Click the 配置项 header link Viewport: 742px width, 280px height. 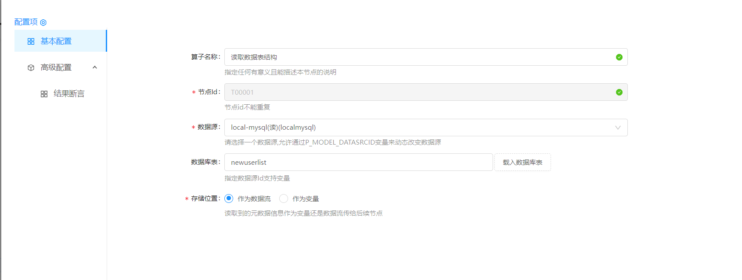26,22
